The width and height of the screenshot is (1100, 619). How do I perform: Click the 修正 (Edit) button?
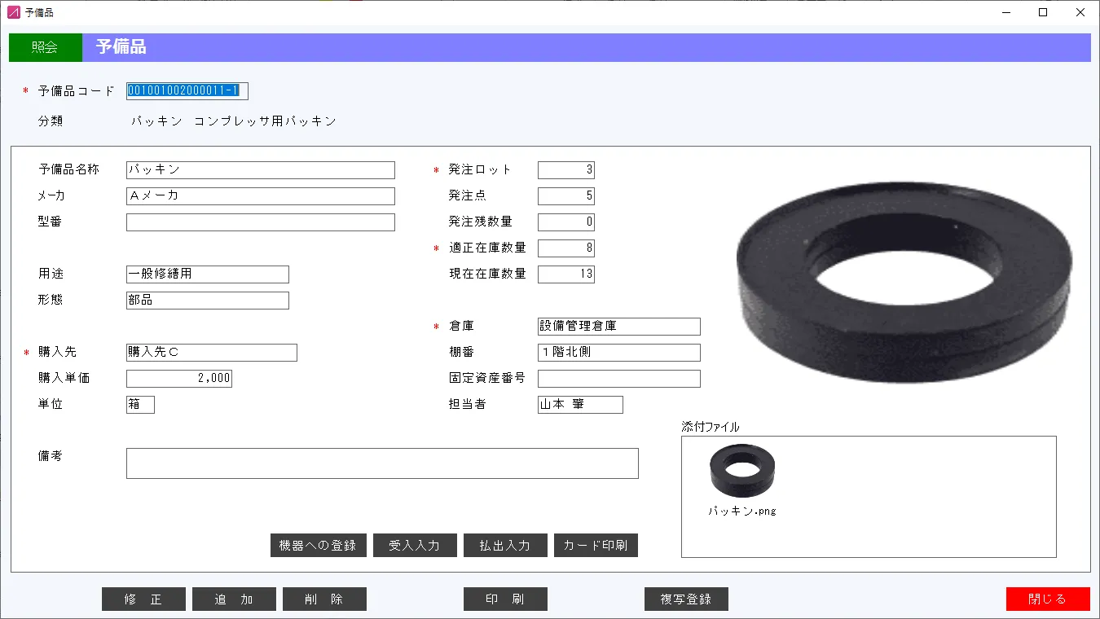tap(143, 599)
